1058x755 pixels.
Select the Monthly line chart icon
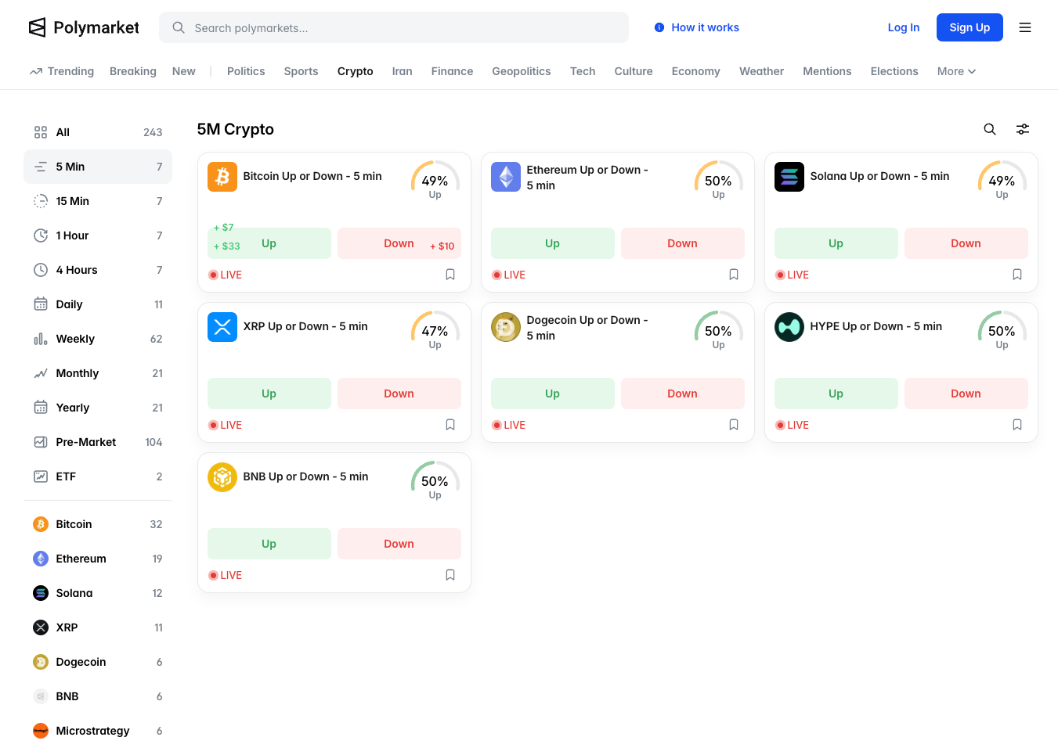pos(41,373)
